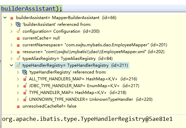Viewport: 186px width, 128px height.
Task: Select TYPE_HANDLER_MAP= HashMap (id=218) row
Action: (x=77, y=93)
